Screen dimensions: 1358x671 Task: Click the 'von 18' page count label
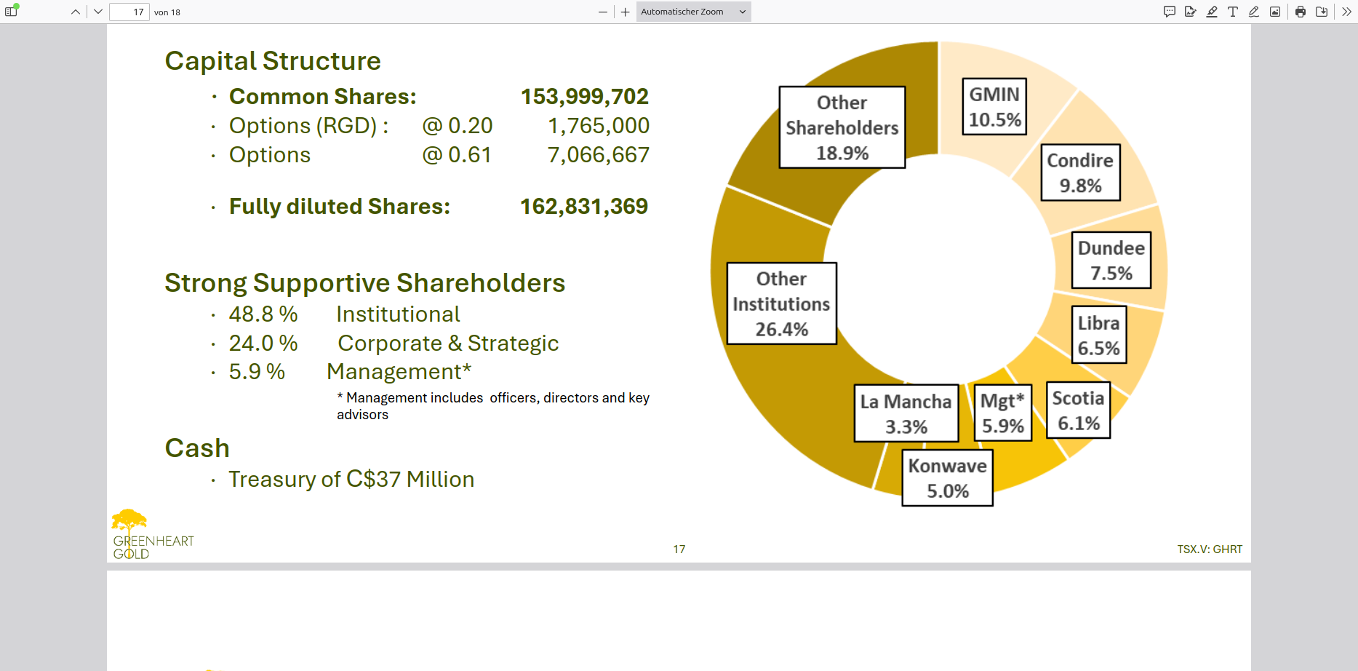[167, 12]
